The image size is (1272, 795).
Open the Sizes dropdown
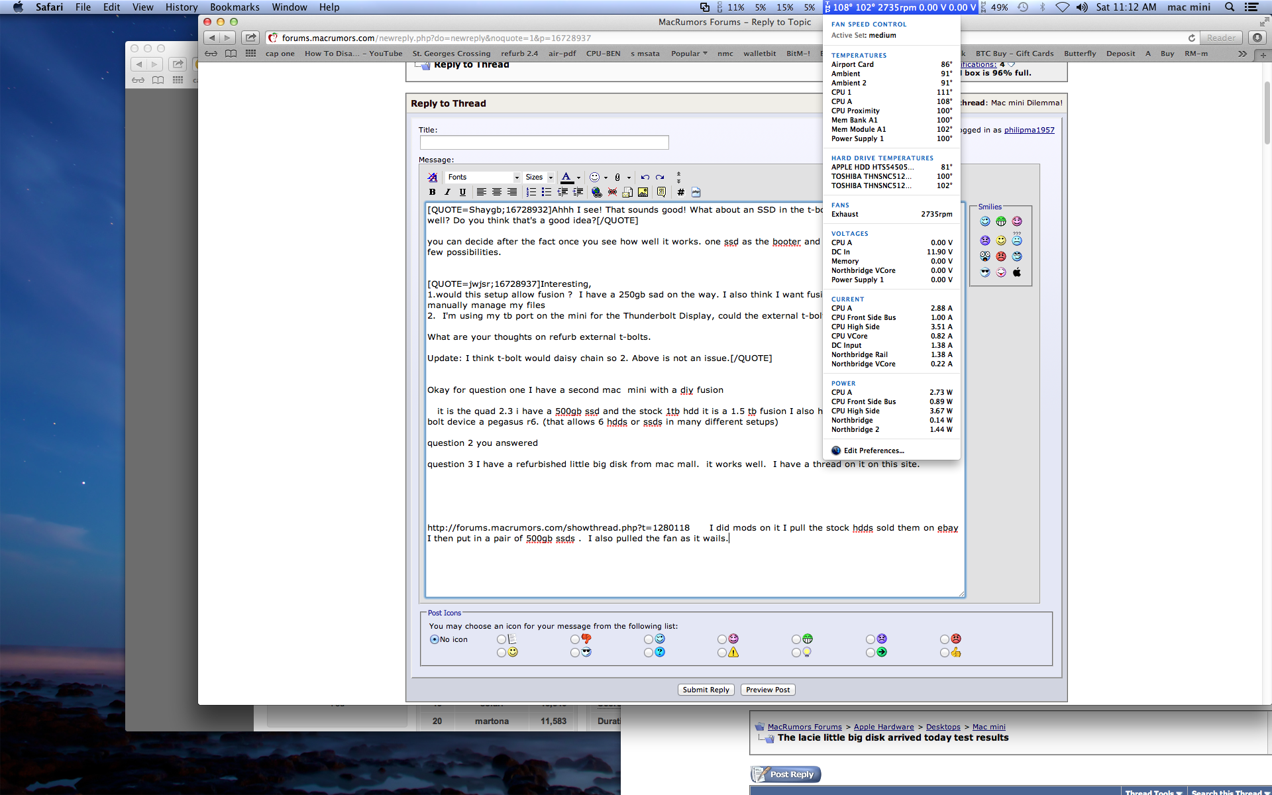(x=539, y=177)
